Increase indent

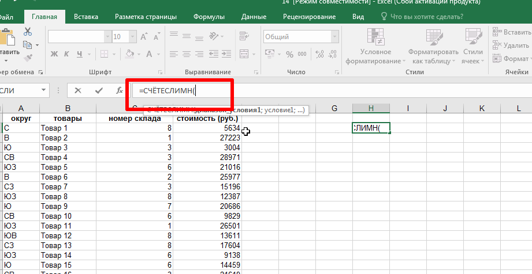(x=226, y=54)
